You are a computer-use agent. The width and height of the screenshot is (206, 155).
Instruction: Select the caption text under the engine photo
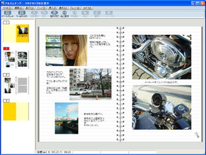(x=161, y=82)
